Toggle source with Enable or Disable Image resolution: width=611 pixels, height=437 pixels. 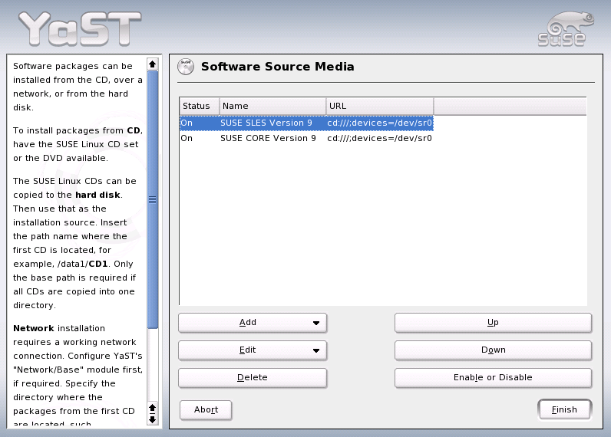tap(493, 378)
